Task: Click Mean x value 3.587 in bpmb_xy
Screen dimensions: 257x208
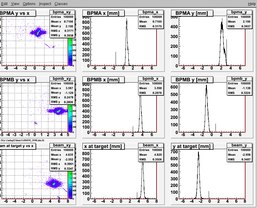Action: coord(69,88)
